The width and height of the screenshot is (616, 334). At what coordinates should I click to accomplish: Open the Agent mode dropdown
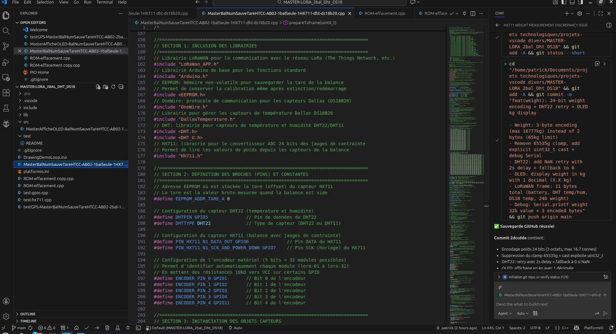[505, 313]
